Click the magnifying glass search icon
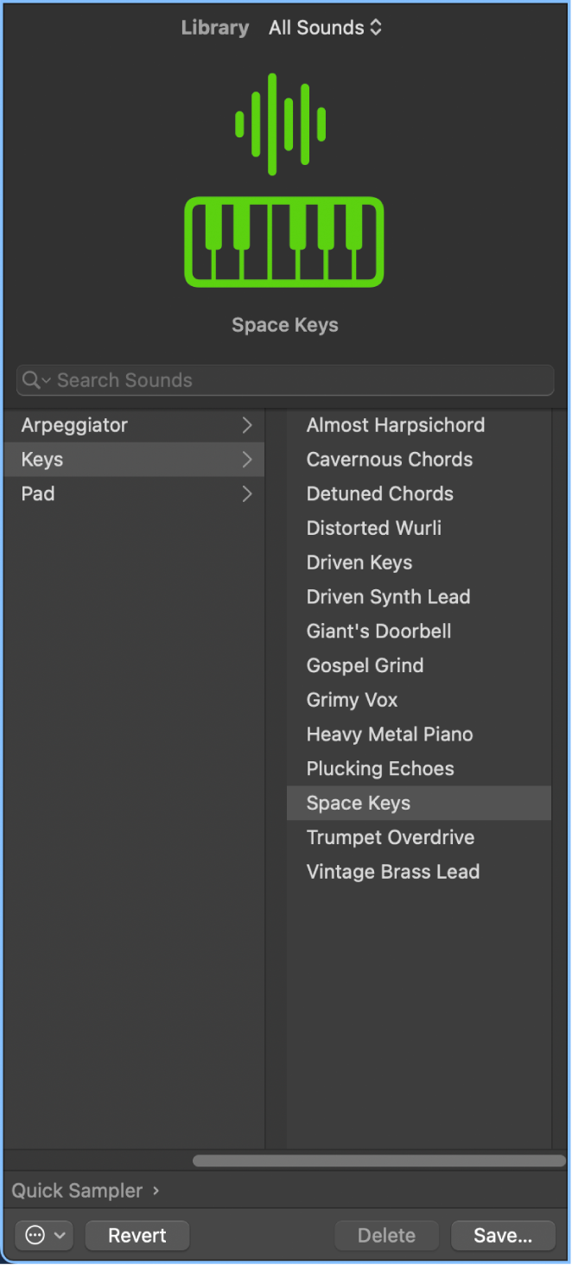Screen dimensions: 572x1265 (x=35, y=380)
